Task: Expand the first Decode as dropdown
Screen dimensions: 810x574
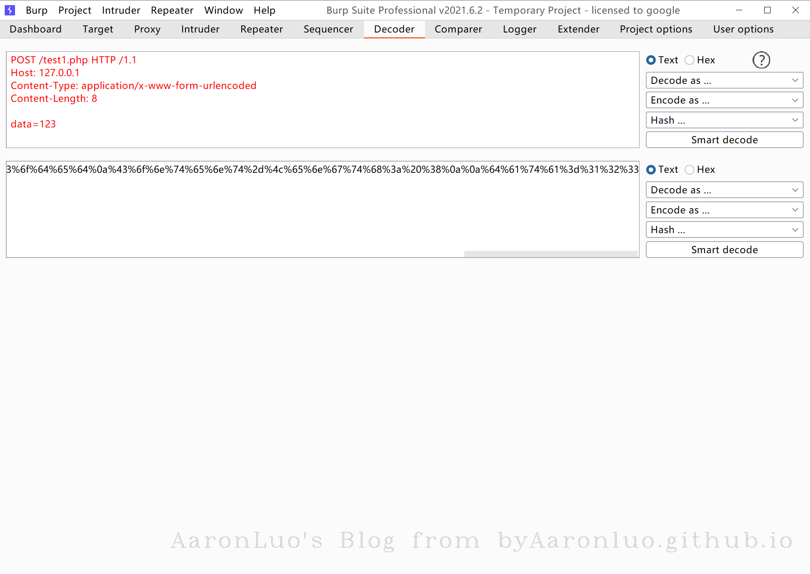Action: pos(724,80)
